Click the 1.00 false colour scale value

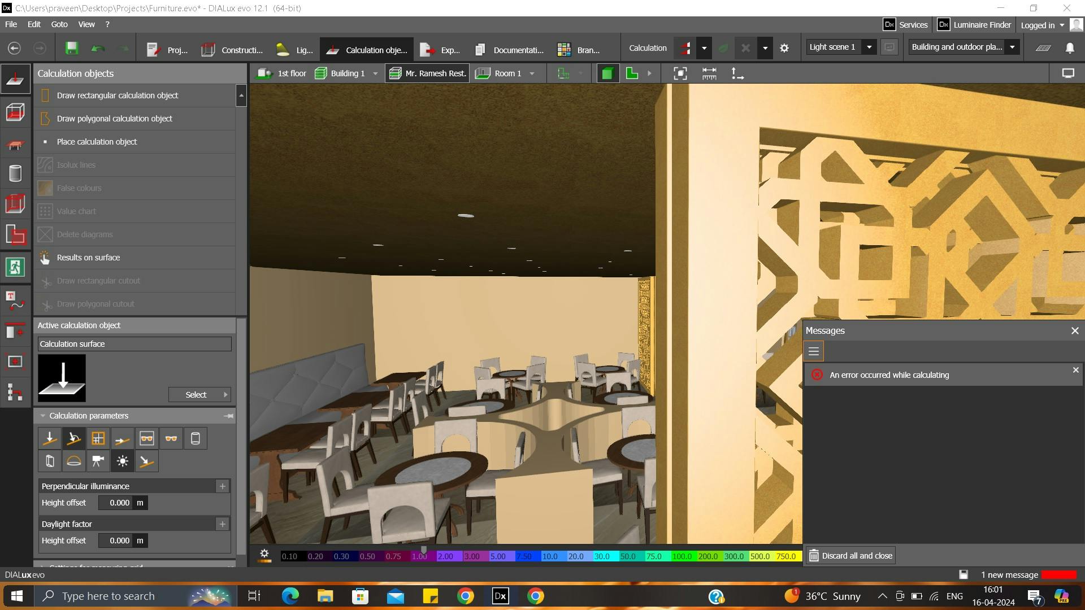tap(419, 556)
